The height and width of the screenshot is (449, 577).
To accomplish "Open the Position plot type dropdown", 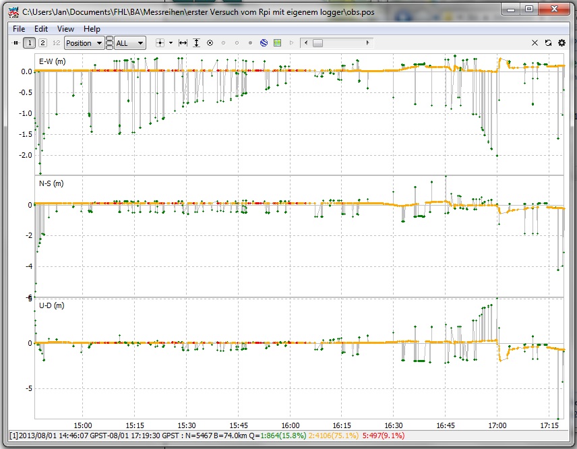I will (84, 43).
